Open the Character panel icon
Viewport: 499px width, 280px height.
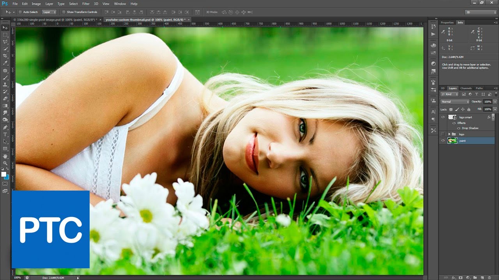434,112
